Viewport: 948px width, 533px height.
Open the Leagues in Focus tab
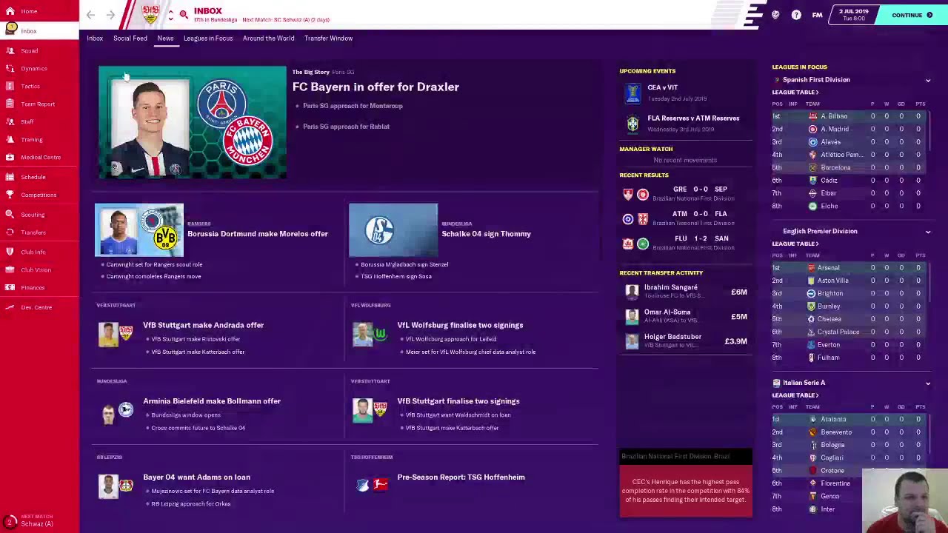pyautogui.click(x=208, y=38)
